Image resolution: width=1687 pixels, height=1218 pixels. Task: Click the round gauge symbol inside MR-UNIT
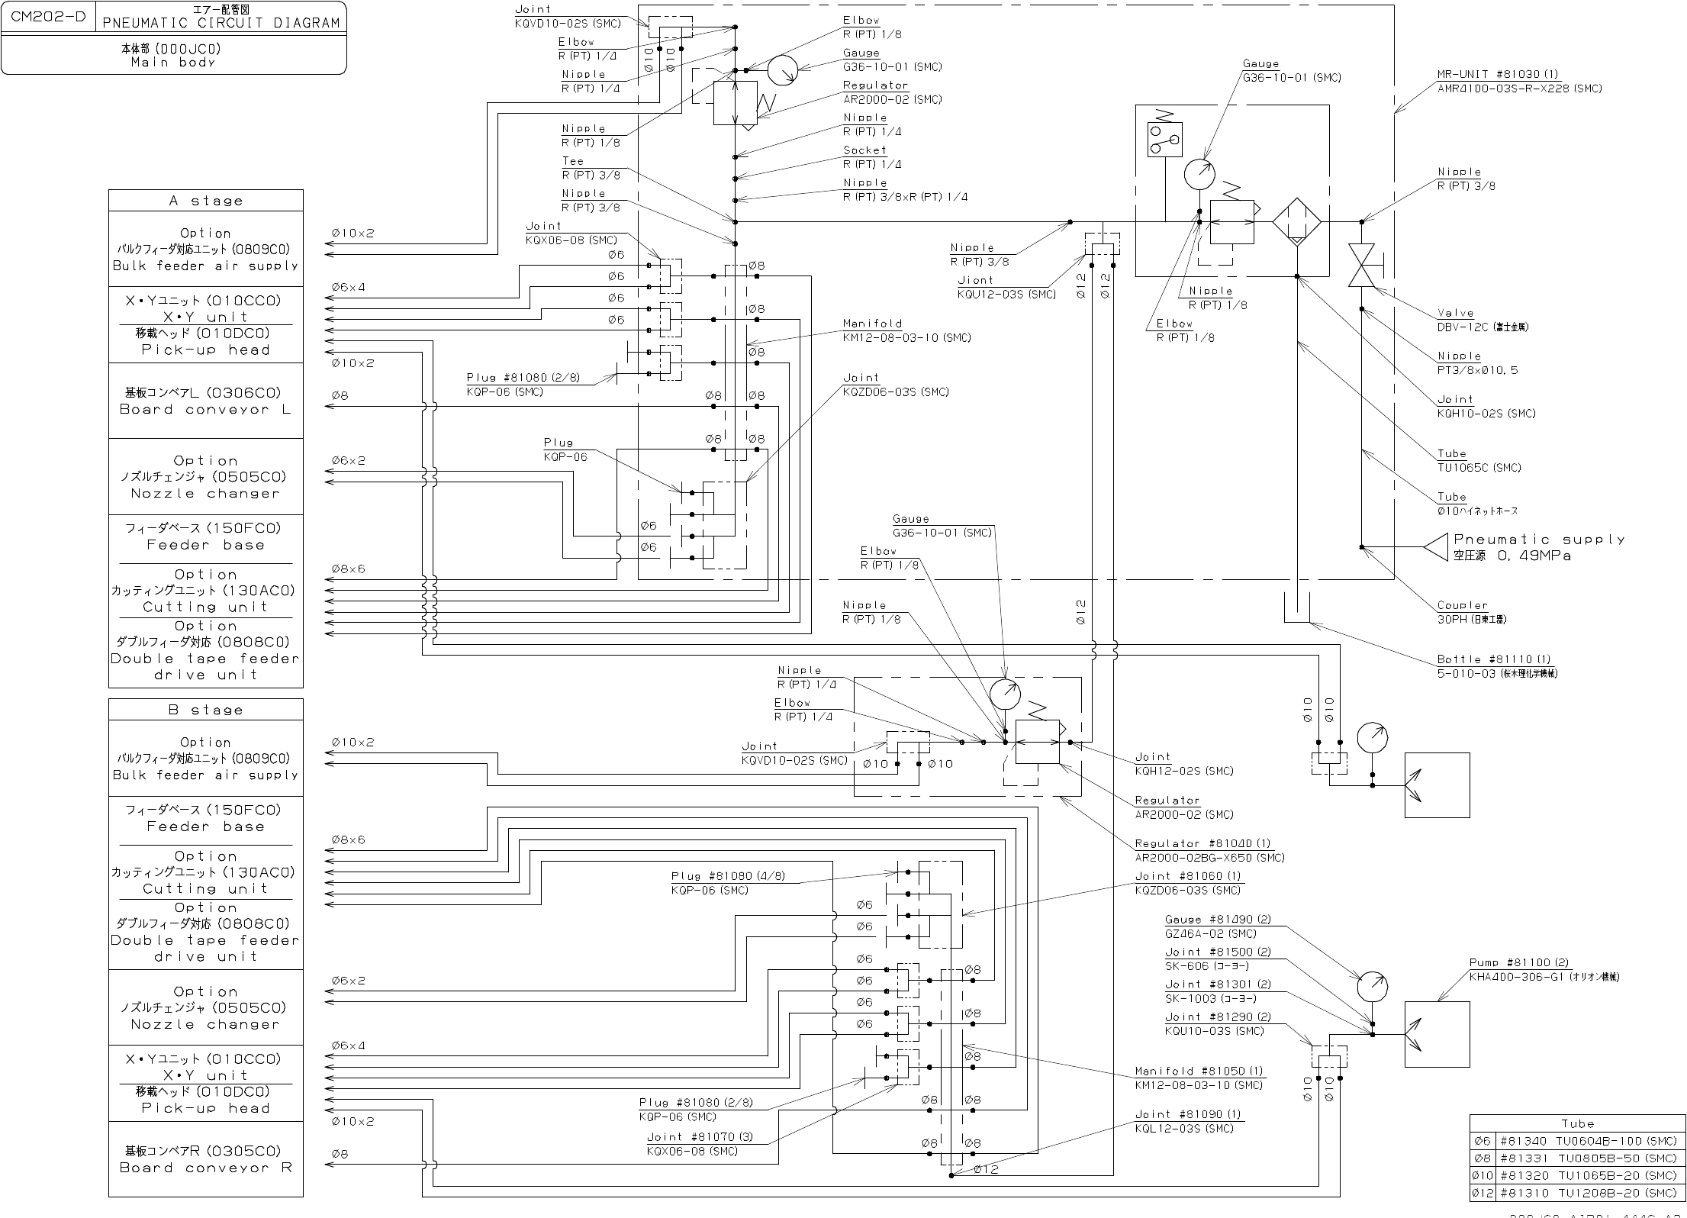click(1199, 175)
